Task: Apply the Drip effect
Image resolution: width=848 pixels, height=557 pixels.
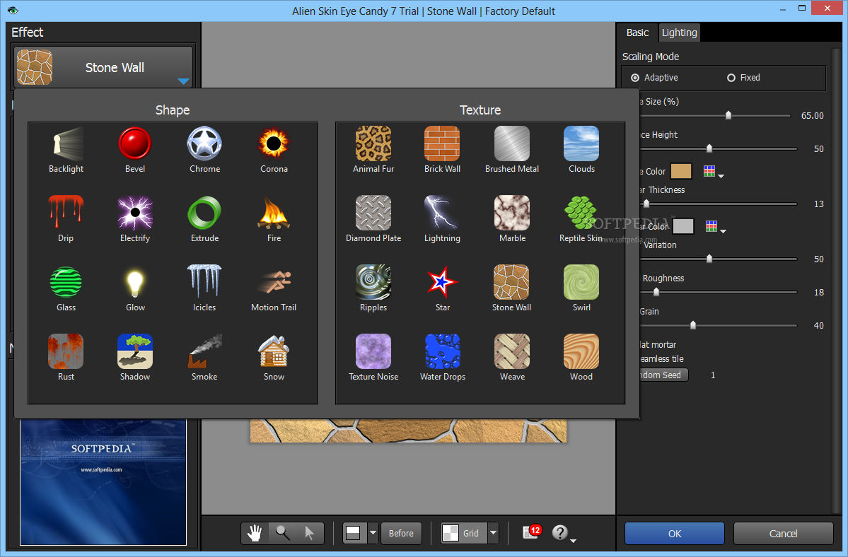Action: coord(66,219)
